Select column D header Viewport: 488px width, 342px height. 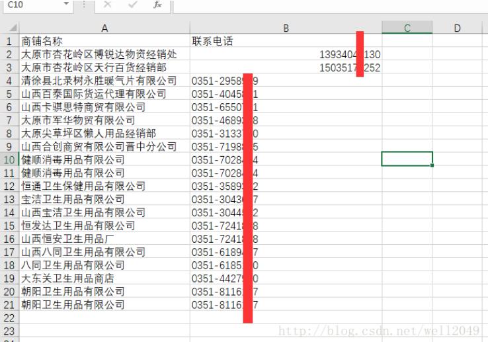(x=457, y=28)
